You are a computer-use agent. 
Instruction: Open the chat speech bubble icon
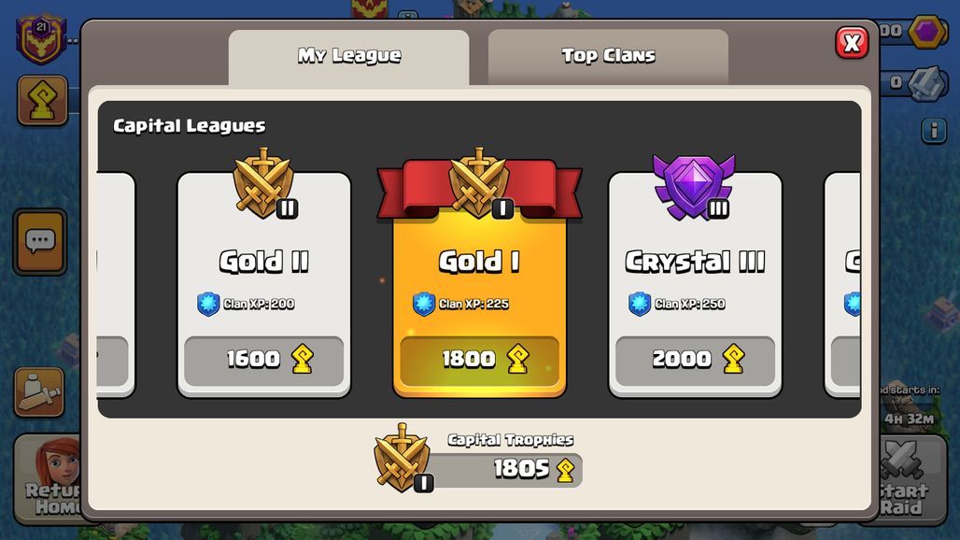(x=40, y=242)
